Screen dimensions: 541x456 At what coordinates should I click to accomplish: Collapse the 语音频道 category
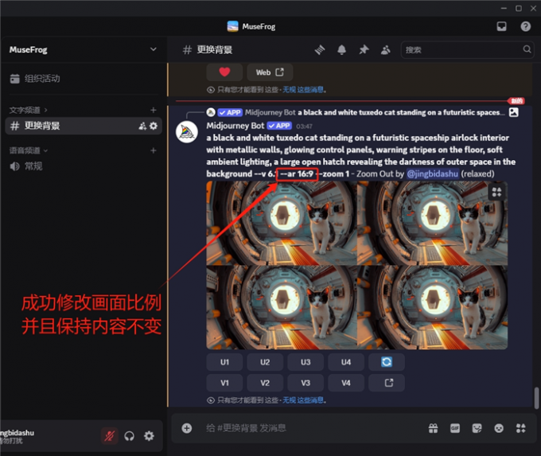(29, 150)
